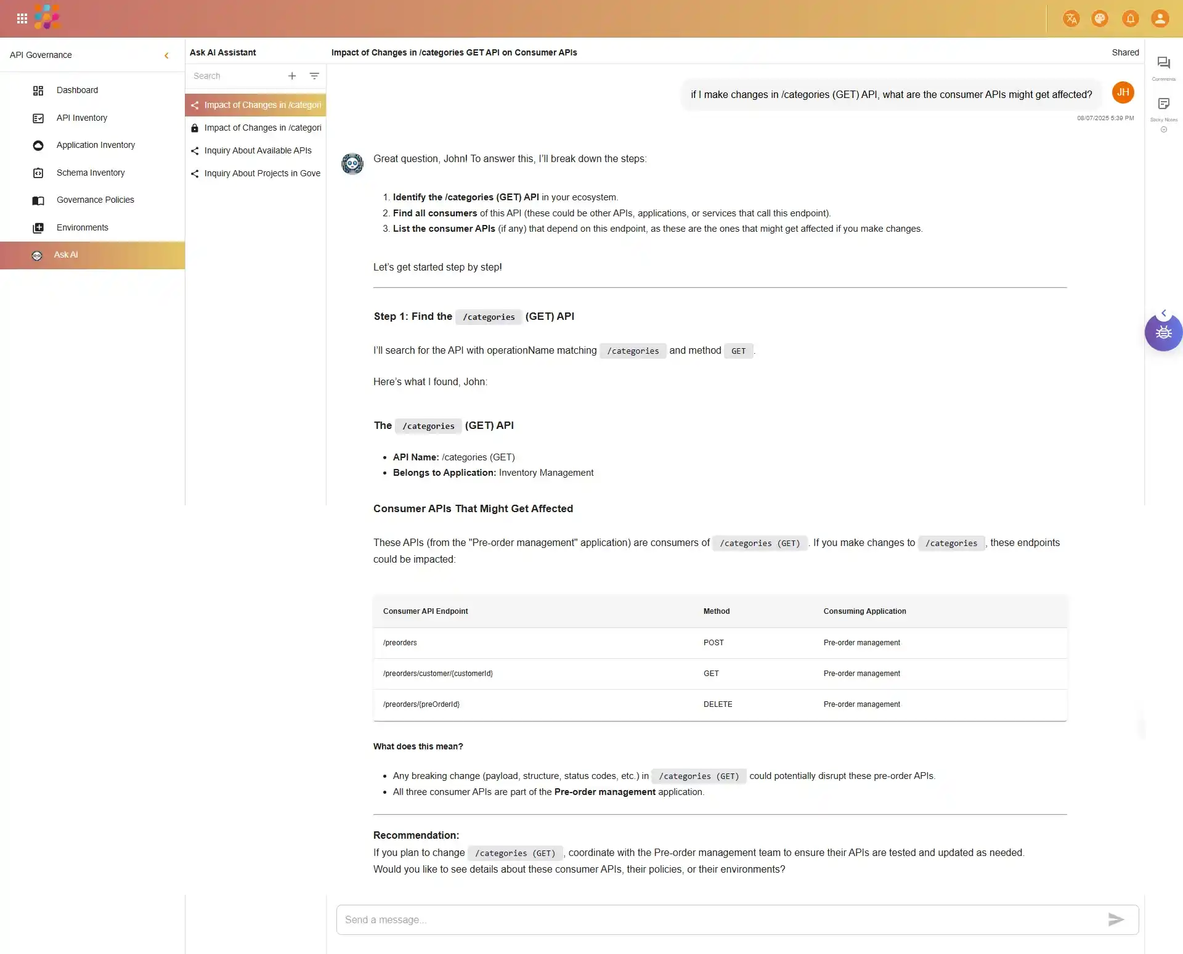Open the Sticky Notes icon
Screen dimensions: 1183x954
point(1163,105)
